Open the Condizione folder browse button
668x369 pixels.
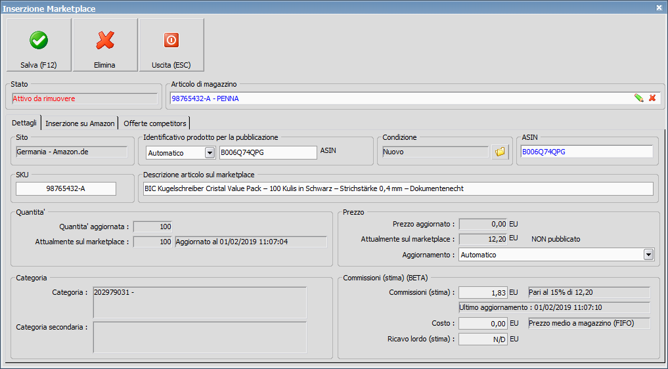[501, 152]
